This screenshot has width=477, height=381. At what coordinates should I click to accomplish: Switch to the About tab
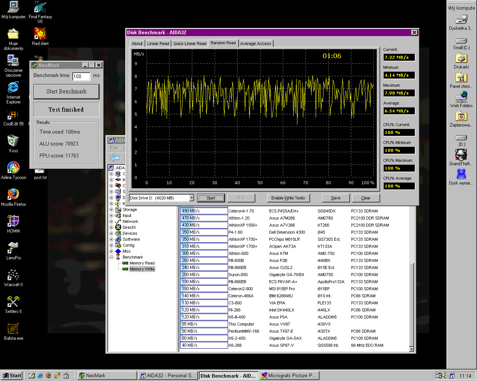tap(137, 44)
